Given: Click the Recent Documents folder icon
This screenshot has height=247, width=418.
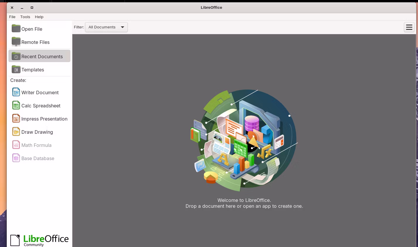Looking at the screenshot, I should (x=16, y=56).
